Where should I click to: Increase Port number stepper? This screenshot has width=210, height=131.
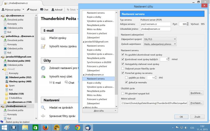pos(188,23)
